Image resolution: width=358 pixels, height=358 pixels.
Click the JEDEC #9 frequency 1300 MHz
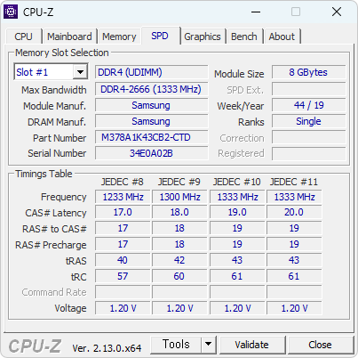(x=179, y=197)
